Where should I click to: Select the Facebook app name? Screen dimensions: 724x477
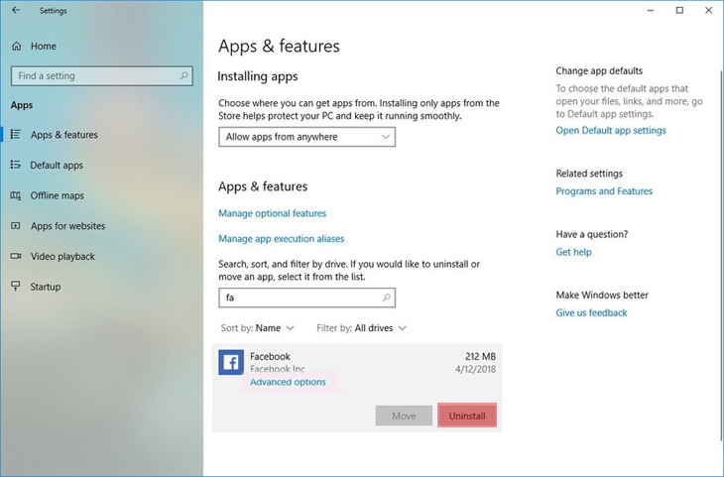pos(270,356)
